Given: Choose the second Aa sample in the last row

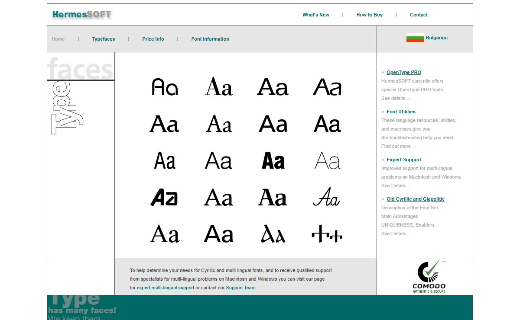Looking at the screenshot, I should tap(218, 234).
